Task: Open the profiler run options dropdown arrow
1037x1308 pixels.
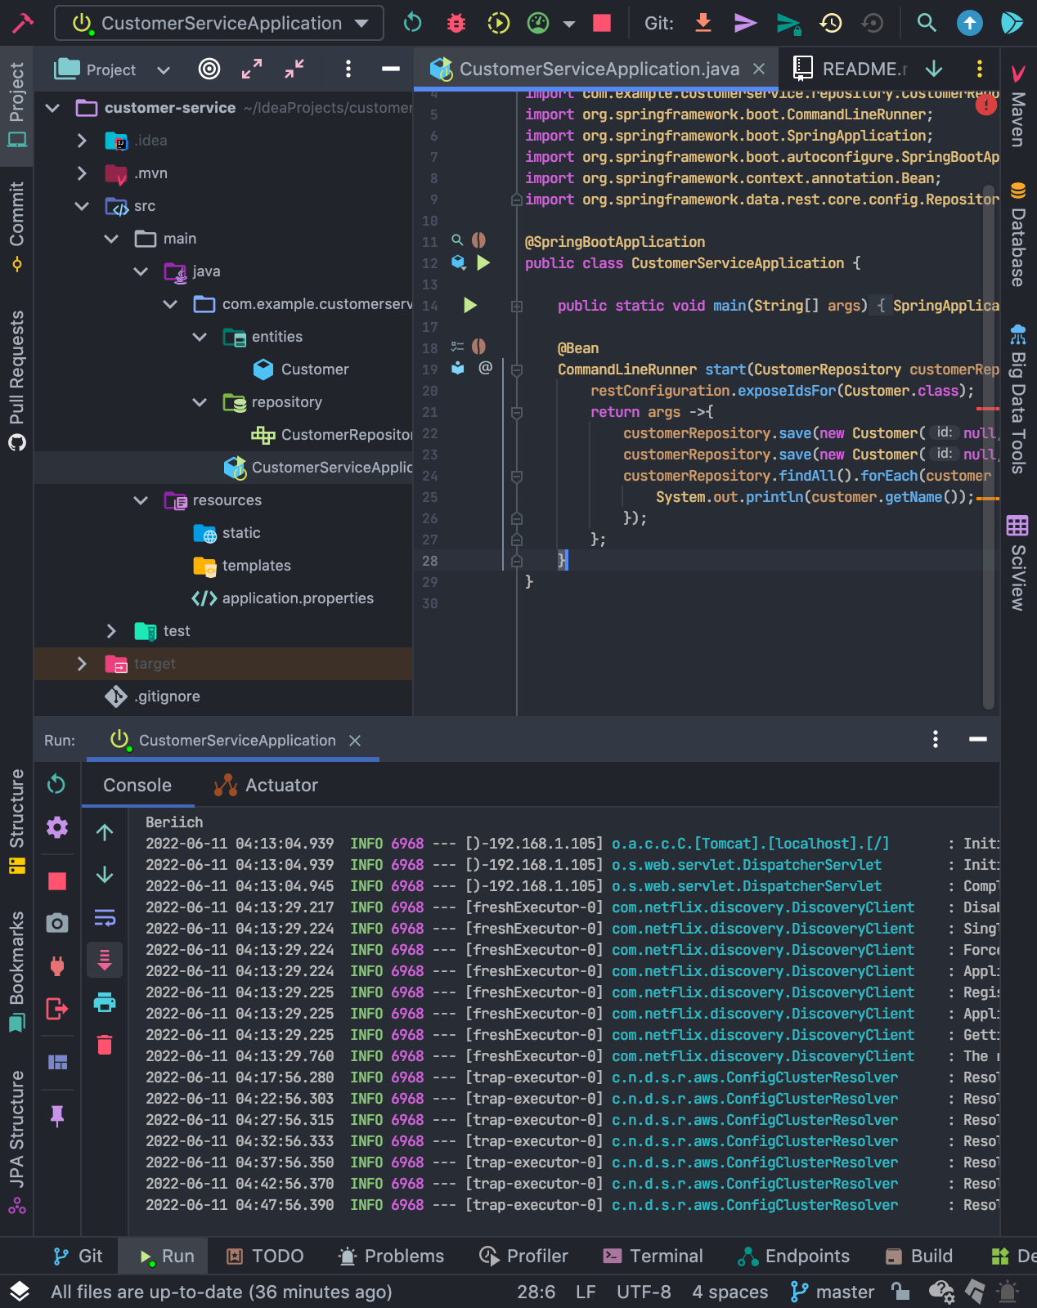Action: [569, 24]
